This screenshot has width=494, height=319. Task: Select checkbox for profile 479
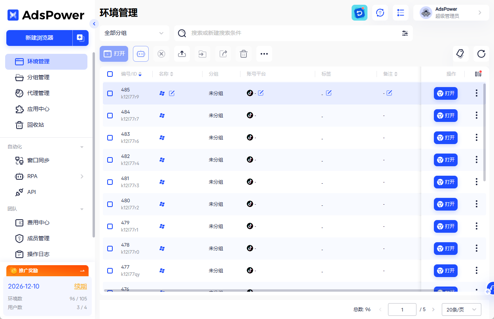click(110, 226)
